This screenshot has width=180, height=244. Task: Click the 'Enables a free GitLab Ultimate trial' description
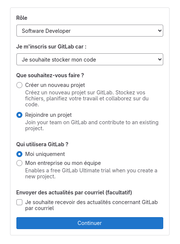point(91,173)
